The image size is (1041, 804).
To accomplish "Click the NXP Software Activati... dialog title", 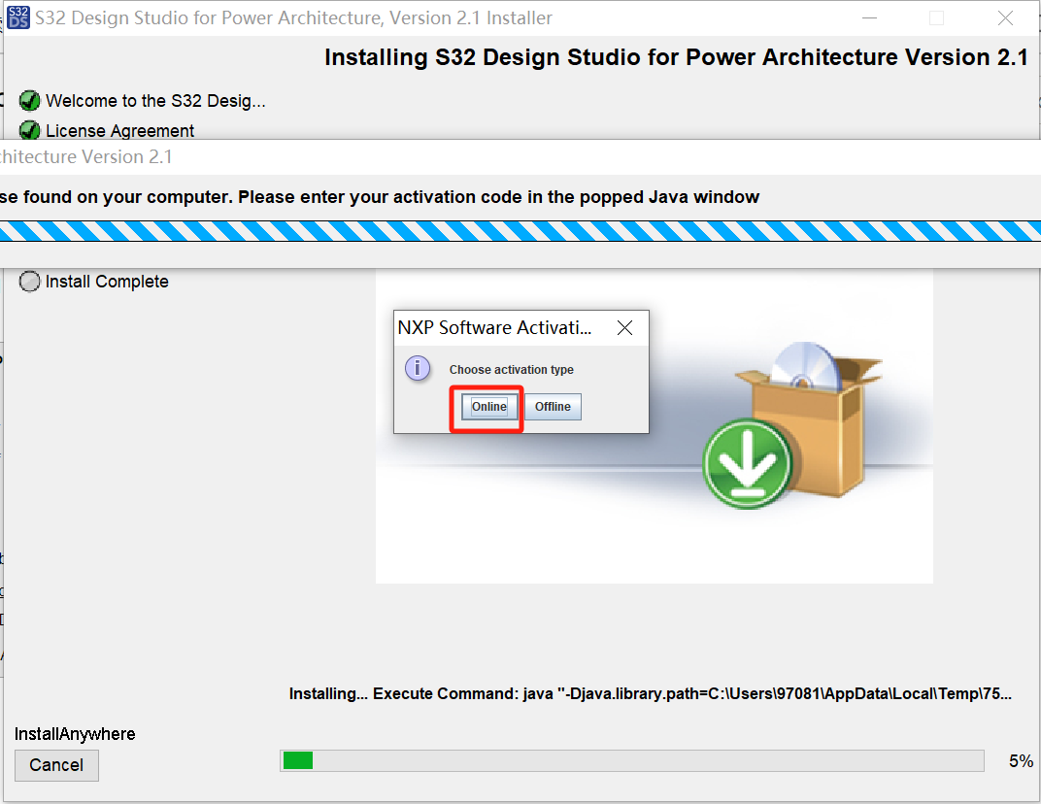I will [x=494, y=327].
